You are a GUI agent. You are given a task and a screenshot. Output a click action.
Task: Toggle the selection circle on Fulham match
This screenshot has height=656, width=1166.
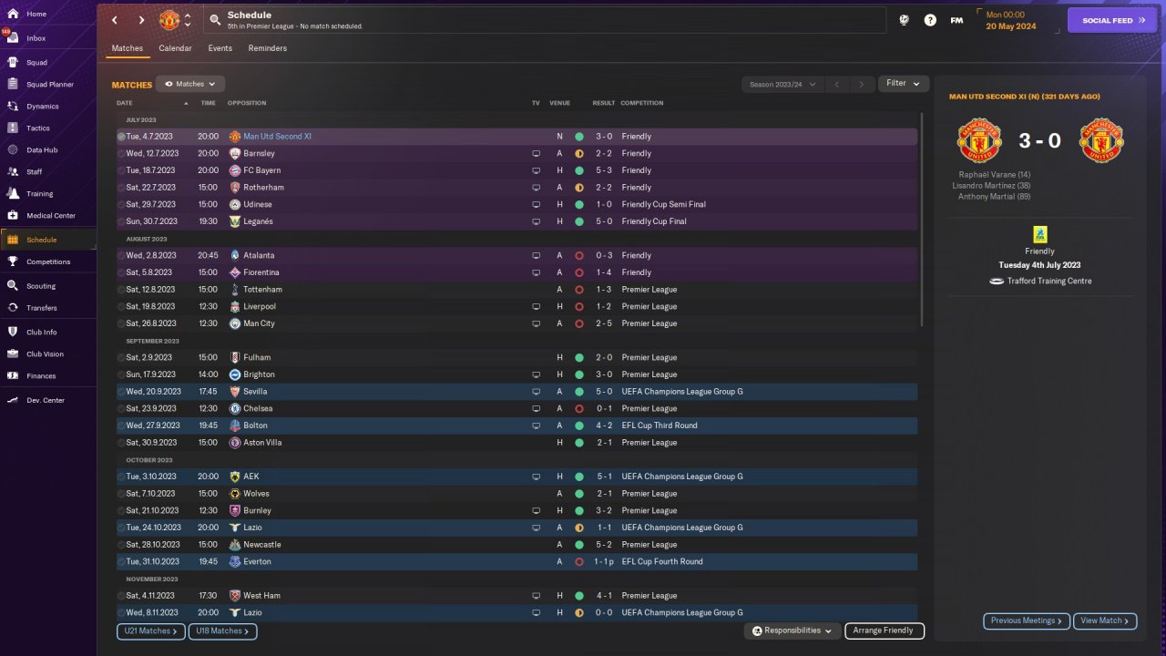(121, 358)
